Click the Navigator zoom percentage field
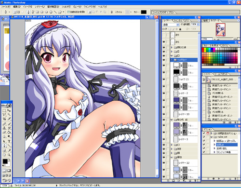 207,39
